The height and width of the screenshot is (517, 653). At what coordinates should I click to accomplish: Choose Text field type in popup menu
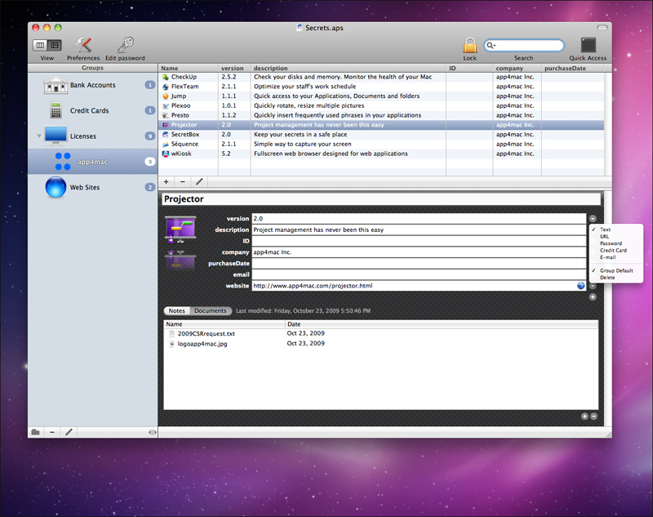616,230
